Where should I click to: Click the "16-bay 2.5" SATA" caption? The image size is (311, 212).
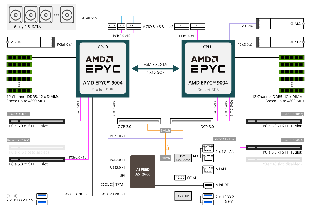(x=26, y=27)
